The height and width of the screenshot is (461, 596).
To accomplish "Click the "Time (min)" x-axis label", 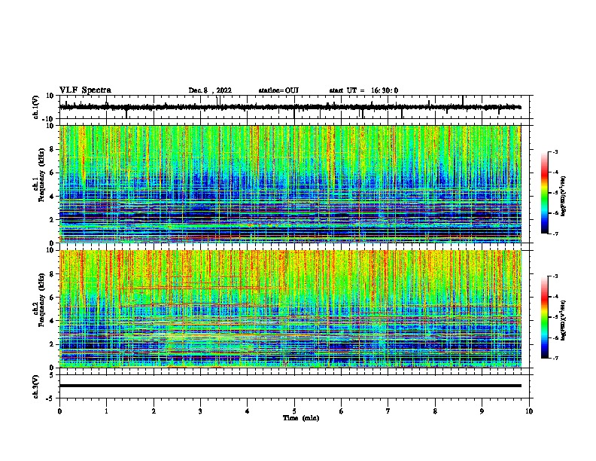I will click(x=301, y=418).
